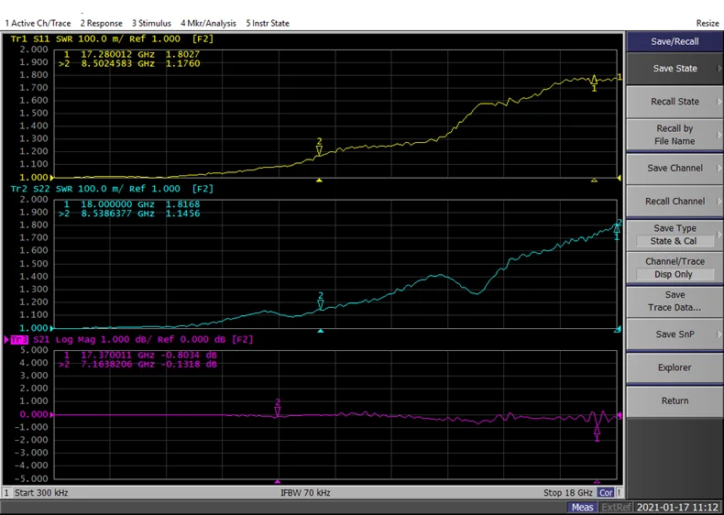Open the Recall Channel submenu
Viewport: 724px width, 515px height.
(x=675, y=202)
